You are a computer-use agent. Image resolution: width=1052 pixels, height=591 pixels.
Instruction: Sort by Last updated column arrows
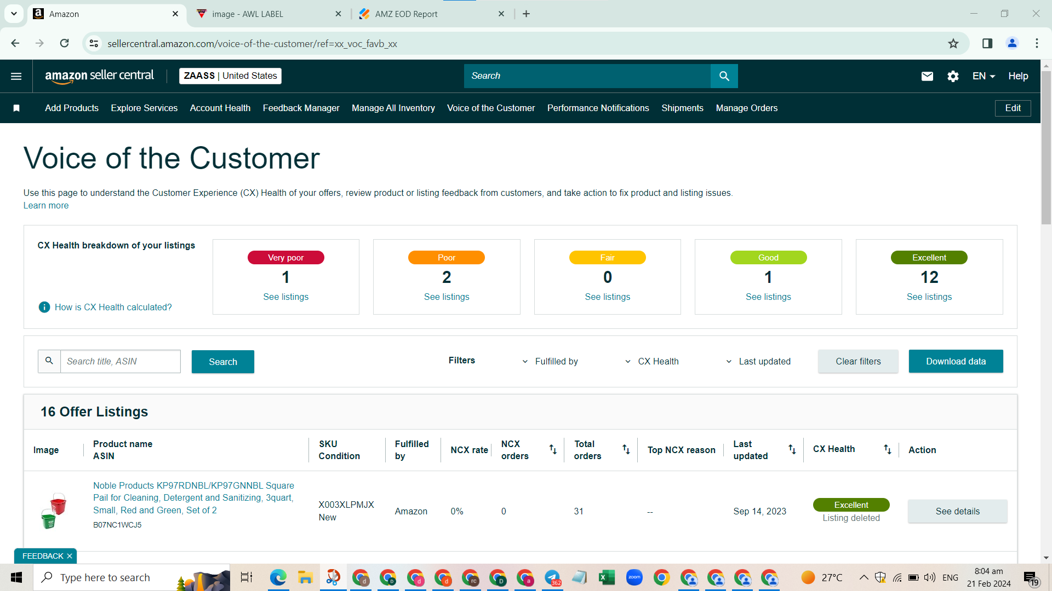(x=792, y=449)
